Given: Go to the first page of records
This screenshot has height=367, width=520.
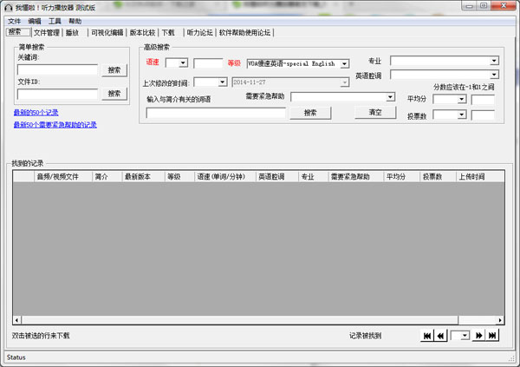Looking at the screenshot, I should click(x=427, y=336).
